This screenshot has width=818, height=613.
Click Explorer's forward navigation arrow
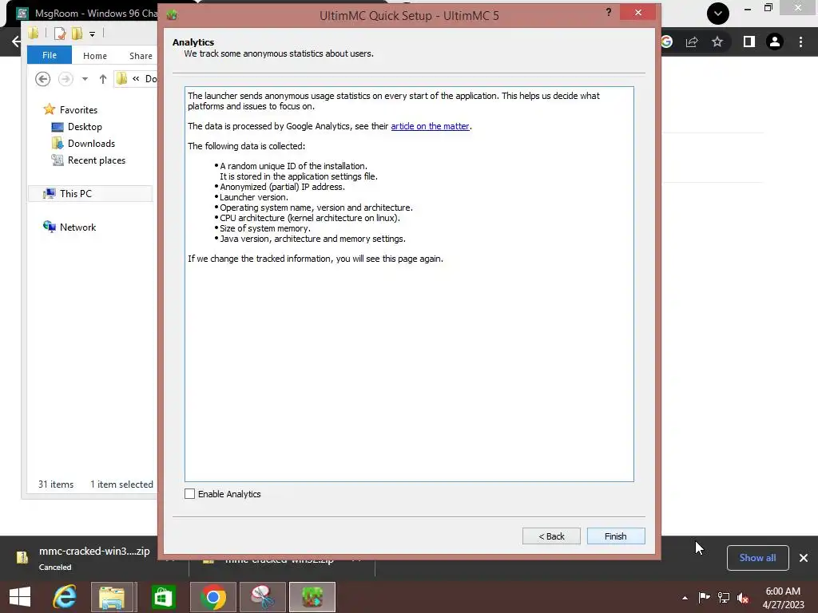click(x=66, y=79)
